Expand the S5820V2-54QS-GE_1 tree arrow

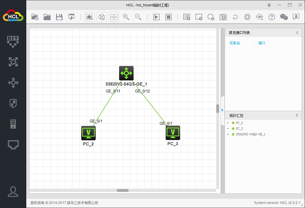(228, 134)
